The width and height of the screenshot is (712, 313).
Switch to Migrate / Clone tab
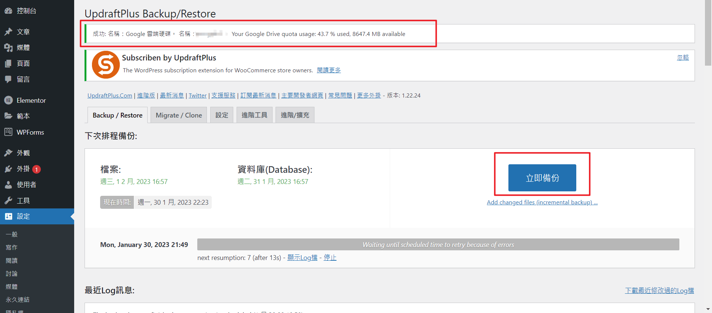(x=179, y=115)
